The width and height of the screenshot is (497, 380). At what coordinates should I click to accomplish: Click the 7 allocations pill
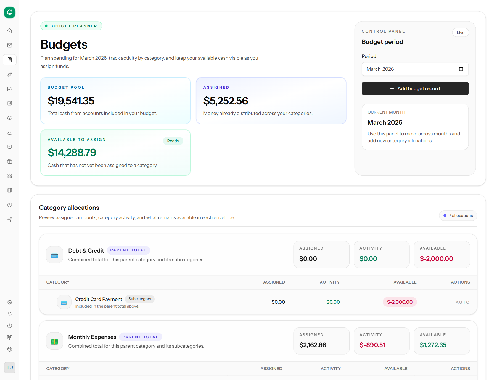pos(458,216)
